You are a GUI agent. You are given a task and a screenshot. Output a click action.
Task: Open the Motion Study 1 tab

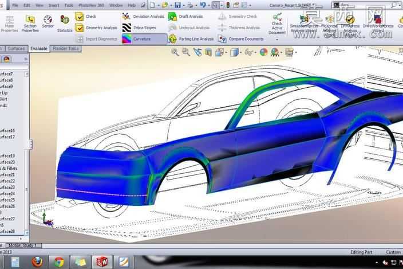coord(23,245)
